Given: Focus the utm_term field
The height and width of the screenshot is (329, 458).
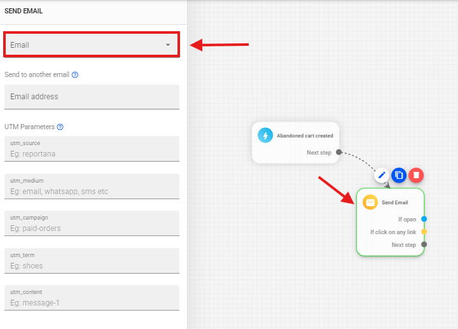Looking at the screenshot, I should pos(92,265).
